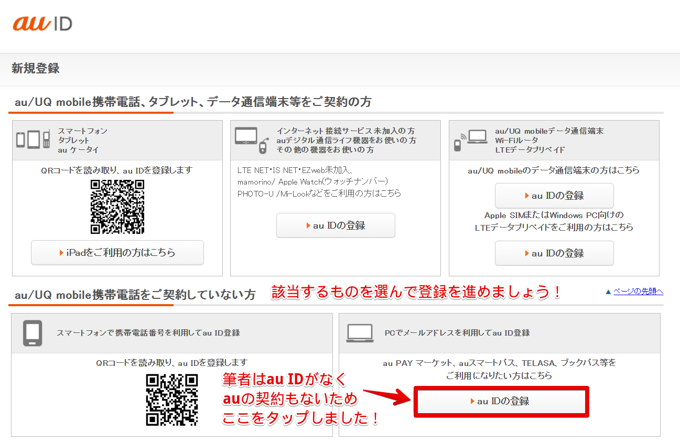The height and width of the screenshot is (442, 680).
Task: Click the QR code for phone number registration
Action: [172, 400]
